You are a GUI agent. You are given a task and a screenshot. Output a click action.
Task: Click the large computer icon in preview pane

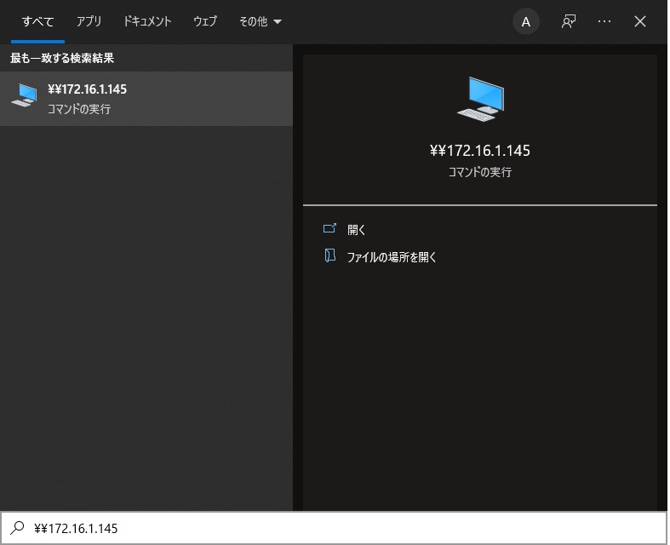(481, 99)
